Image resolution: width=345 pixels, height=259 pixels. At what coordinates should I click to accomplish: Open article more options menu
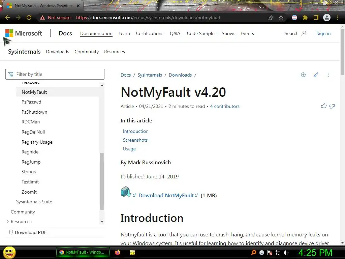[x=328, y=75]
